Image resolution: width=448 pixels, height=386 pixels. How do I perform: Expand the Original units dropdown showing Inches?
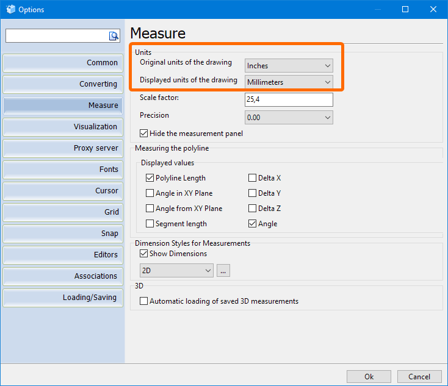coord(289,66)
